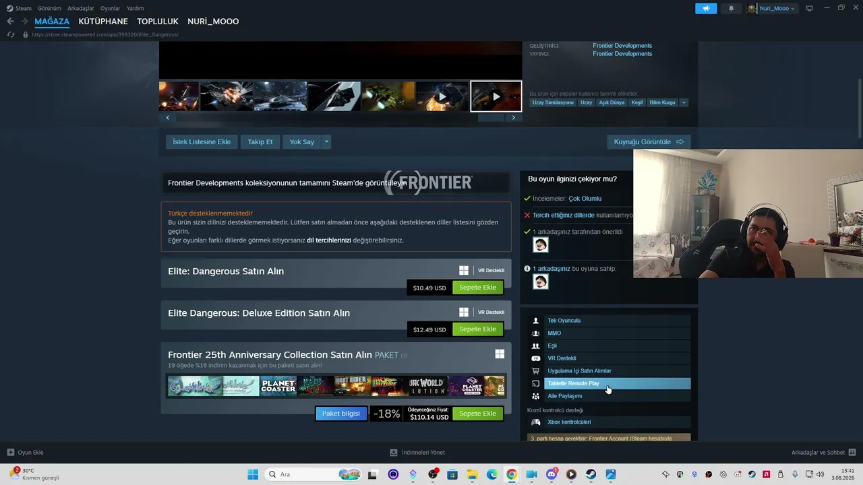Viewport: 863px width, 485px height.
Task: Switch to the MAĞAZA tab
Action: click(52, 22)
